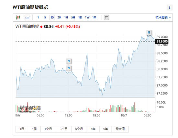Click the news table icon in toolbar
The width and height of the screenshot is (178, 138).
(106, 17)
